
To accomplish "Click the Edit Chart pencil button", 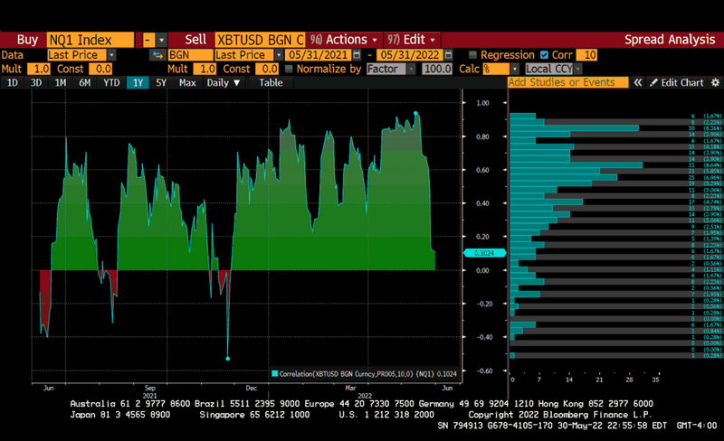I will point(676,82).
